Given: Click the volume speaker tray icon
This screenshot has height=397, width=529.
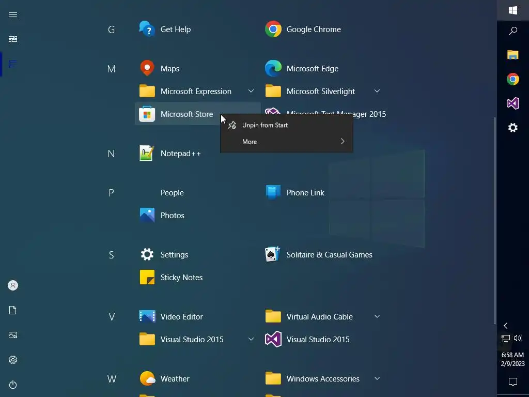Looking at the screenshot, I should tap(518, 338).
